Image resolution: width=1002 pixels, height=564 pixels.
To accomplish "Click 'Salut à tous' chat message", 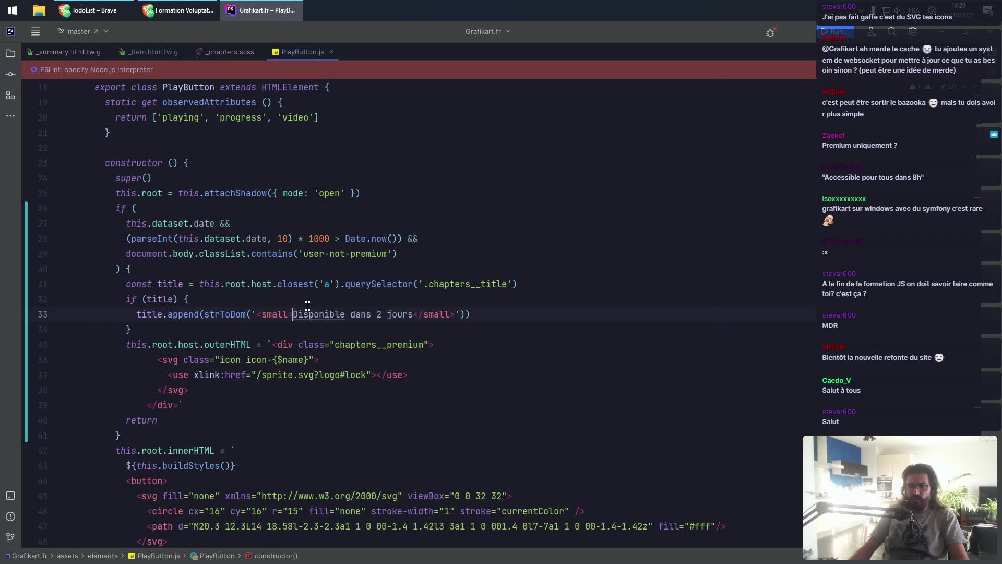I will pos(841,391).
